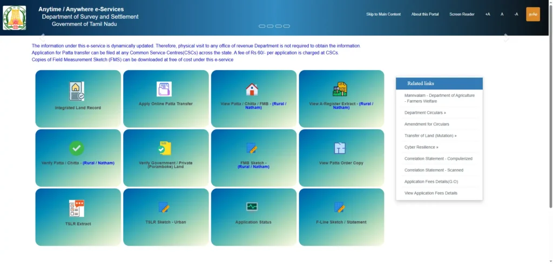The height and width of the screenshot is (264, 553).
Task: Expand Cyber Resilience » link
Action: tap(421, 147)
